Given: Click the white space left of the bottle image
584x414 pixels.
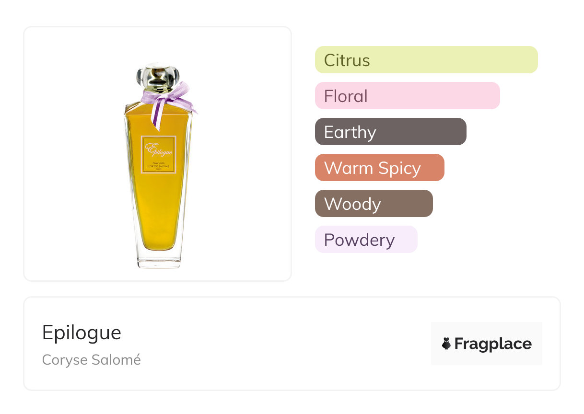Looking at the screenshot, I should 72,153.
